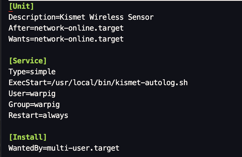Click the User=warpig line
This screenshot has height=157, width=242.
(x=32, y=94)
